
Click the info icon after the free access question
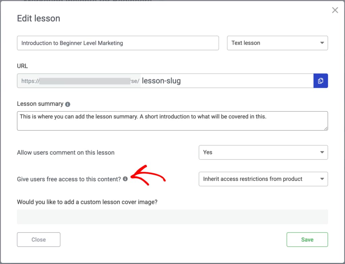pos(125,179)
